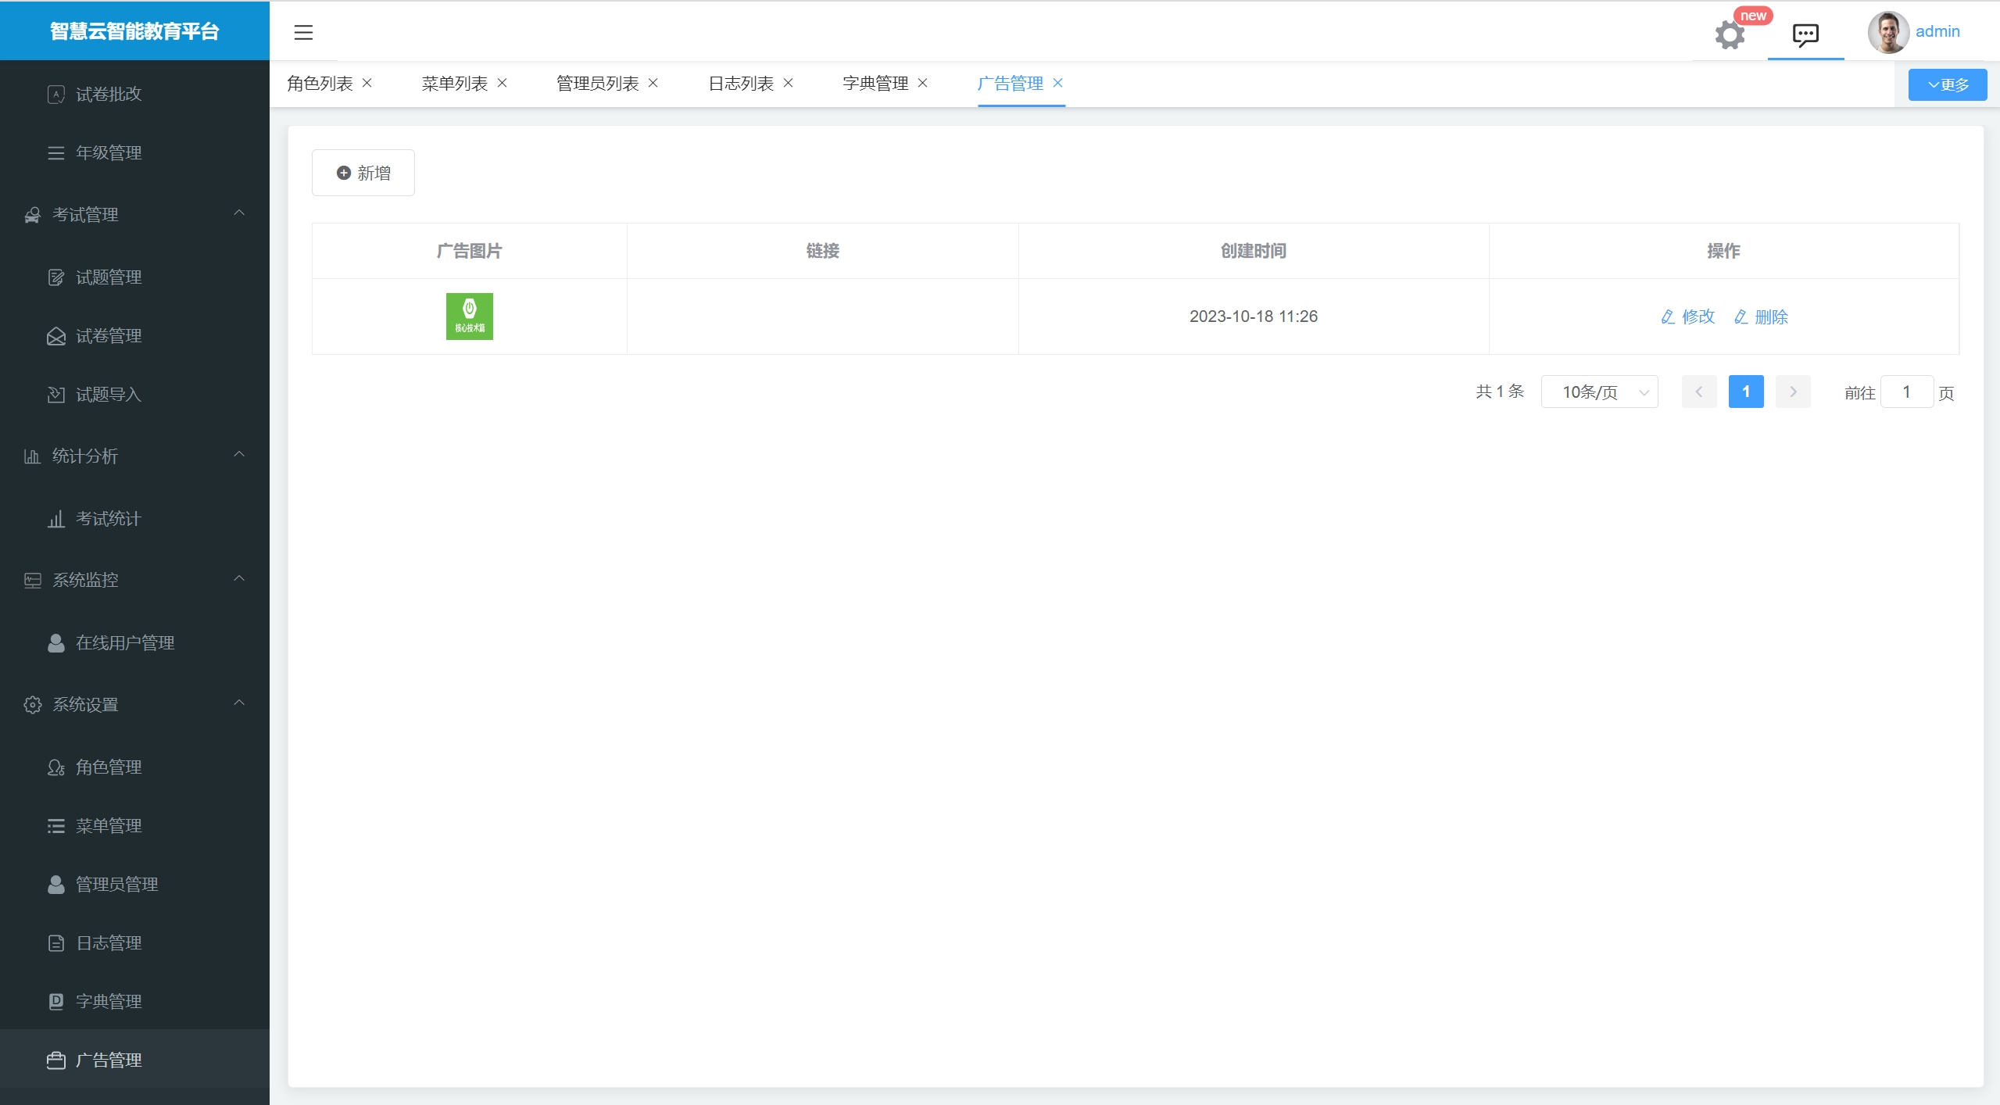Image resolution: width=2000 pixels, height=1105 pixels.
Task: Focus the 前往 page number input field
Action: (1906, 392)
